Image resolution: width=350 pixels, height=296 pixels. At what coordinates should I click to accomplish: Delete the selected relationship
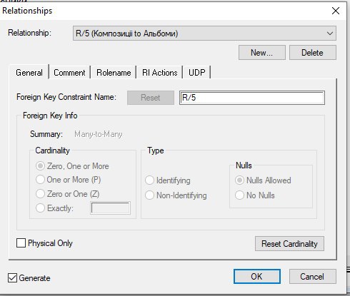[x=313, y=53]
